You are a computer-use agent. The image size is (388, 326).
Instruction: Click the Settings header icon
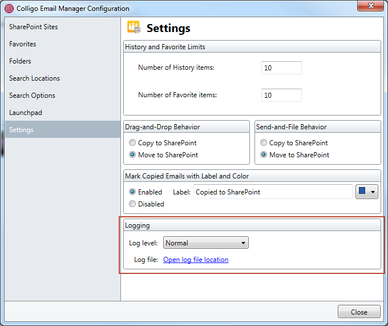[x=134, y=27]
